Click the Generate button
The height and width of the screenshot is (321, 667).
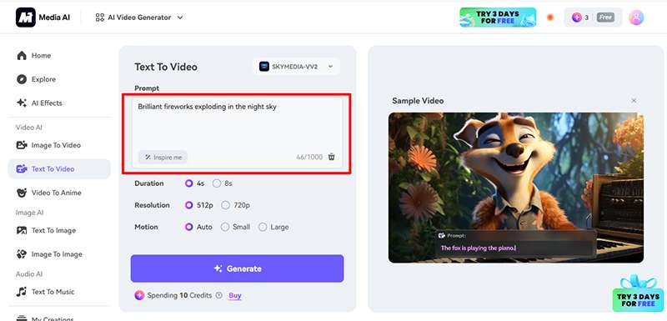click(x=237, y=268)
